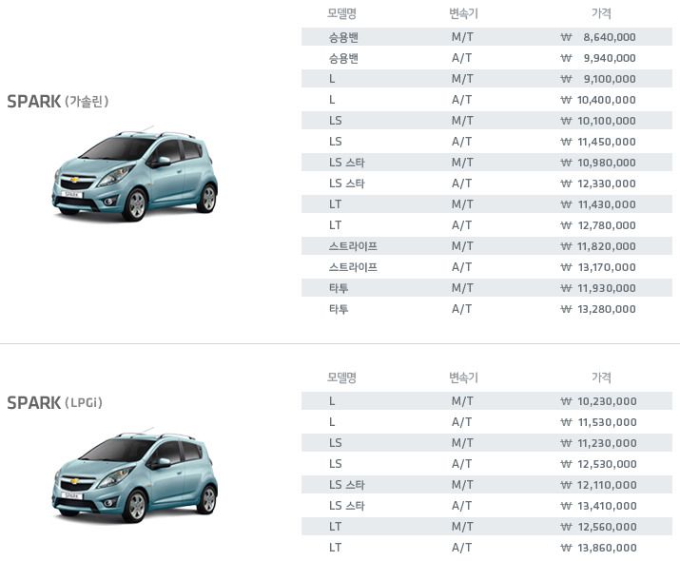Select the price ₩ 9,100,000

point(598,79)
